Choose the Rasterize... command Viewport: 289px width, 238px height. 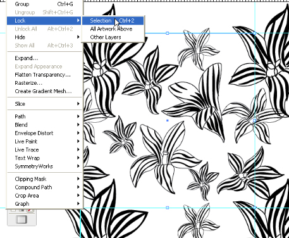click(44, 83)
